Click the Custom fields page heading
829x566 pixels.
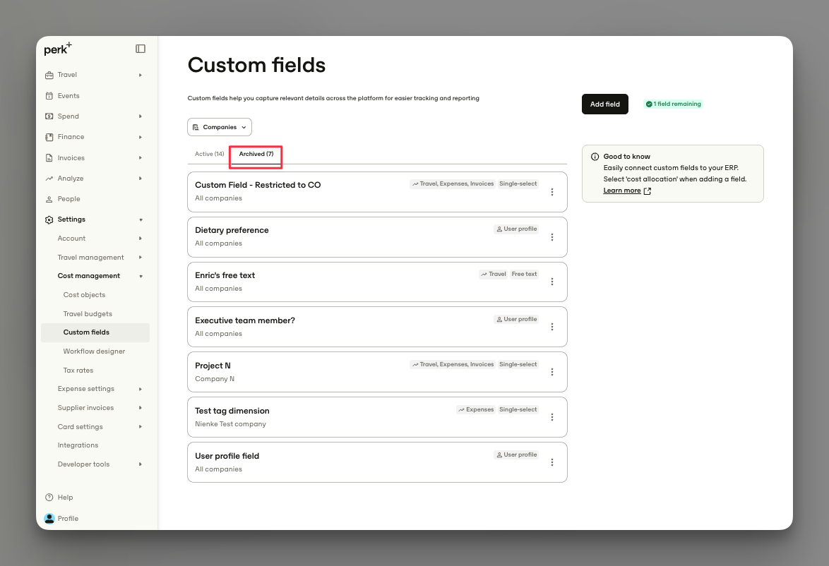[x=256, y=65]
